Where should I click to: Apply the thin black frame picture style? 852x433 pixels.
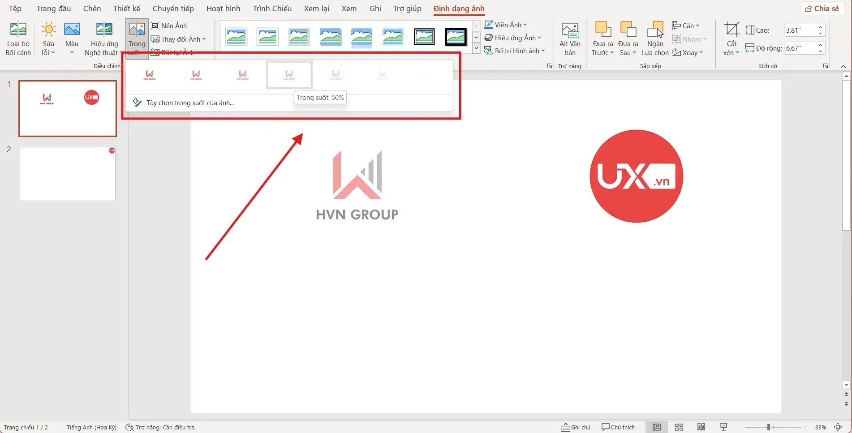424,37
